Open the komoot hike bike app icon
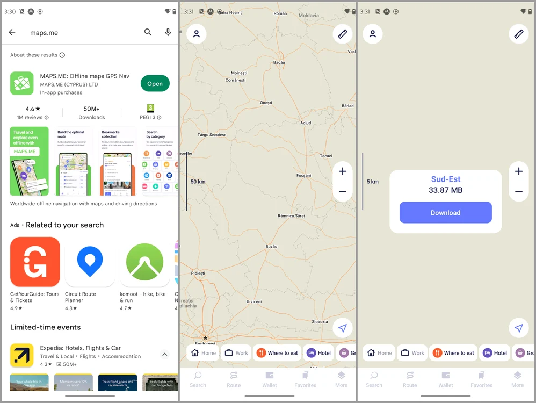The width and height of the screenshot is (536, 403). pyautogui.click(x=144, y=262)
